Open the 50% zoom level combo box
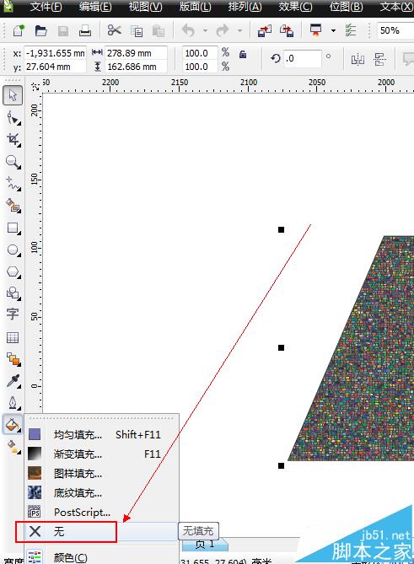The width and height of the screenshot is (414, 564). coord(395,30)
